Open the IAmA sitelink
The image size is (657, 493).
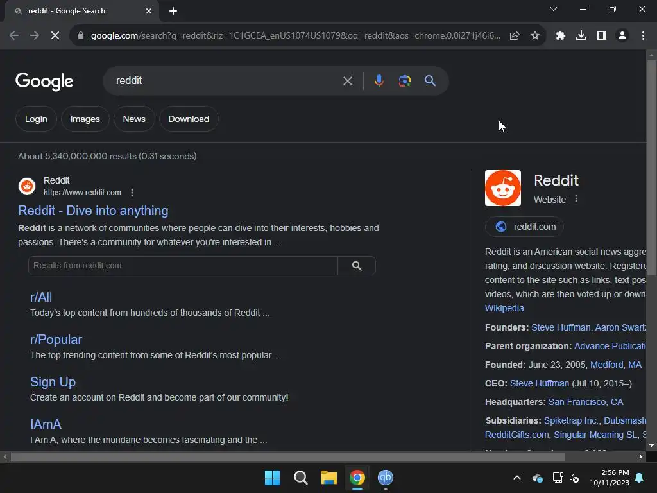(x=46, y=424)
